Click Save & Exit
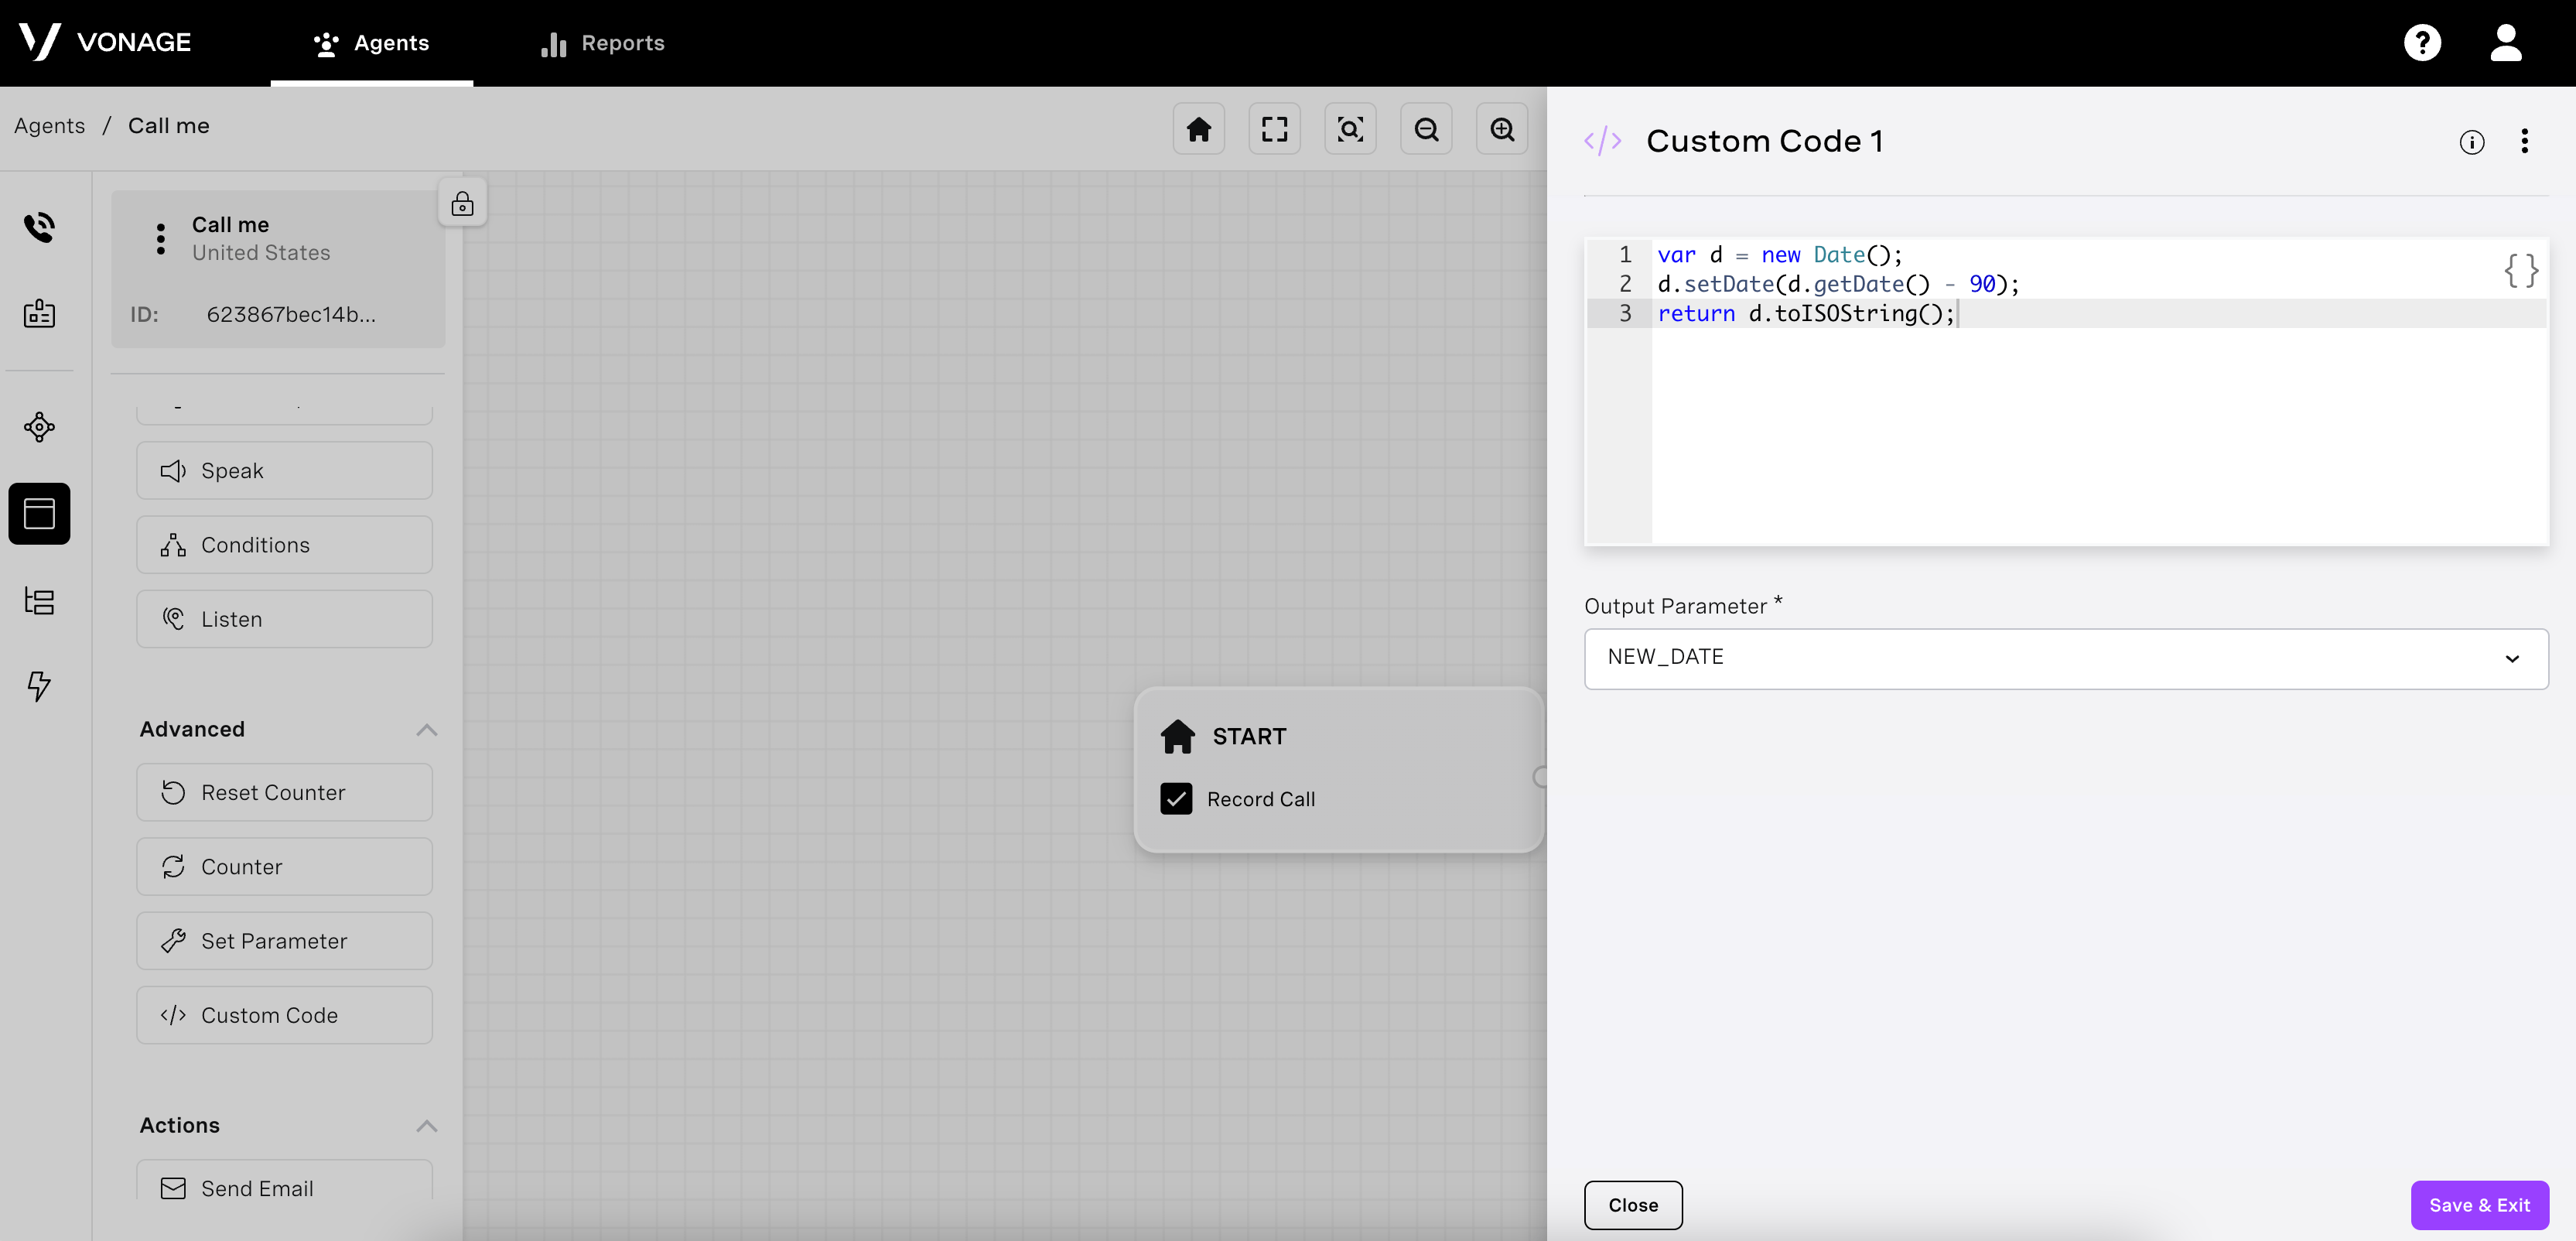2576x1241 pixels. coord(2479,1205)
